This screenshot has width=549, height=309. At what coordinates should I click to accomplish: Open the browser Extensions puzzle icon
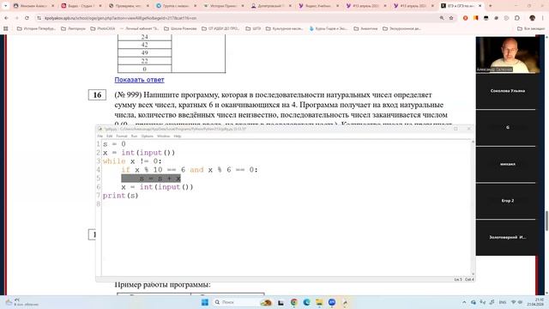[x=517, y=18]
